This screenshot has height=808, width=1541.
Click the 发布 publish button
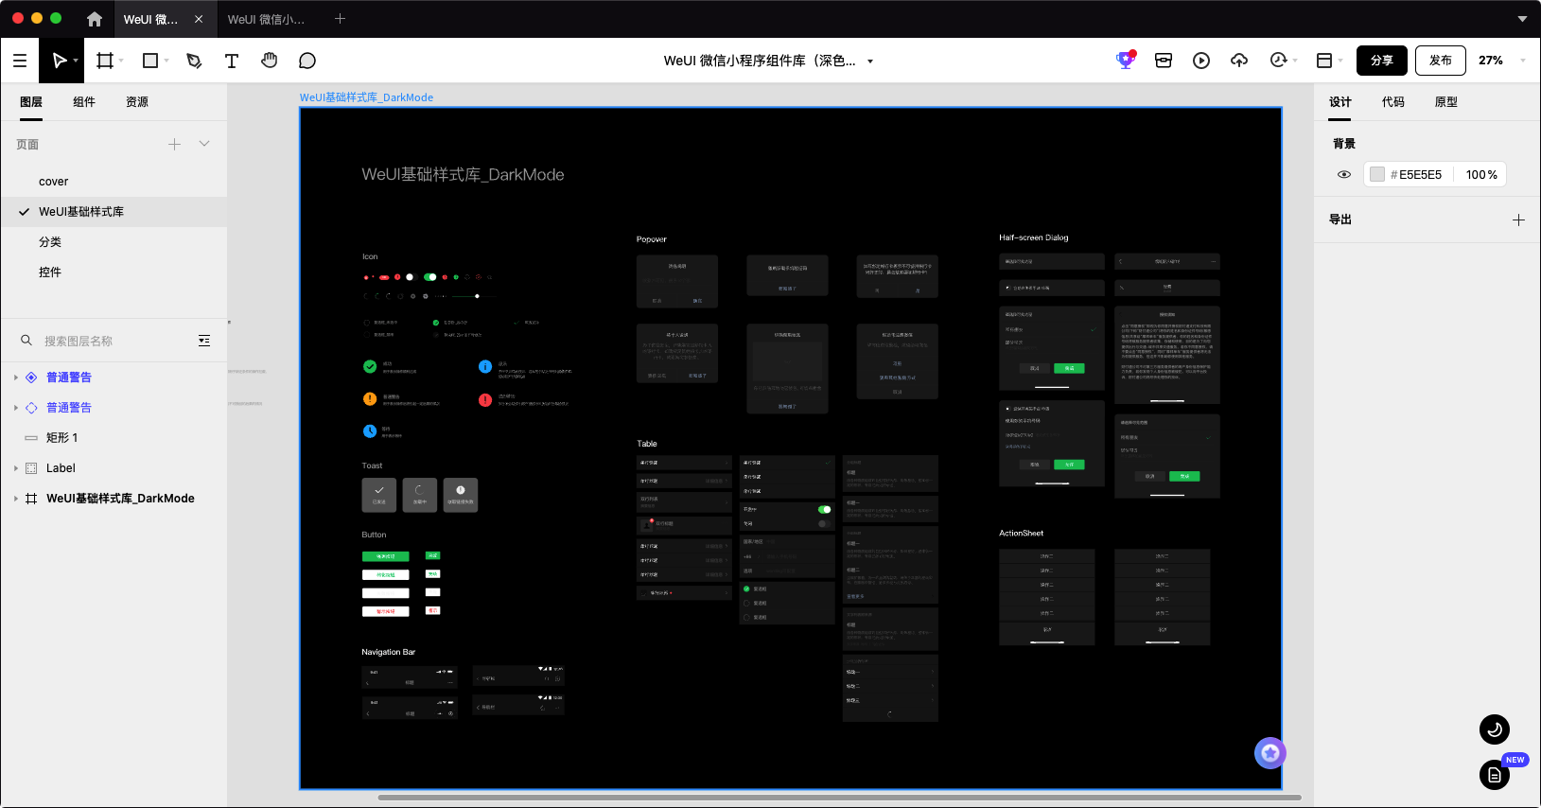(1441, 61)
